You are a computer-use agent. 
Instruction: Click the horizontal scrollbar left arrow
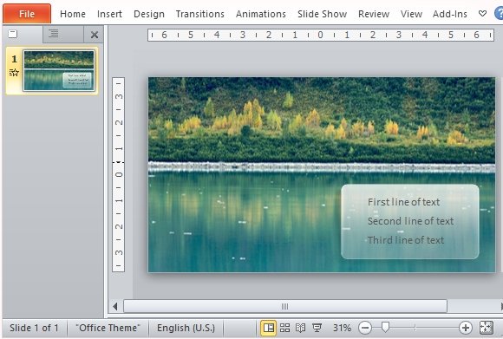(x=115, y=306)
